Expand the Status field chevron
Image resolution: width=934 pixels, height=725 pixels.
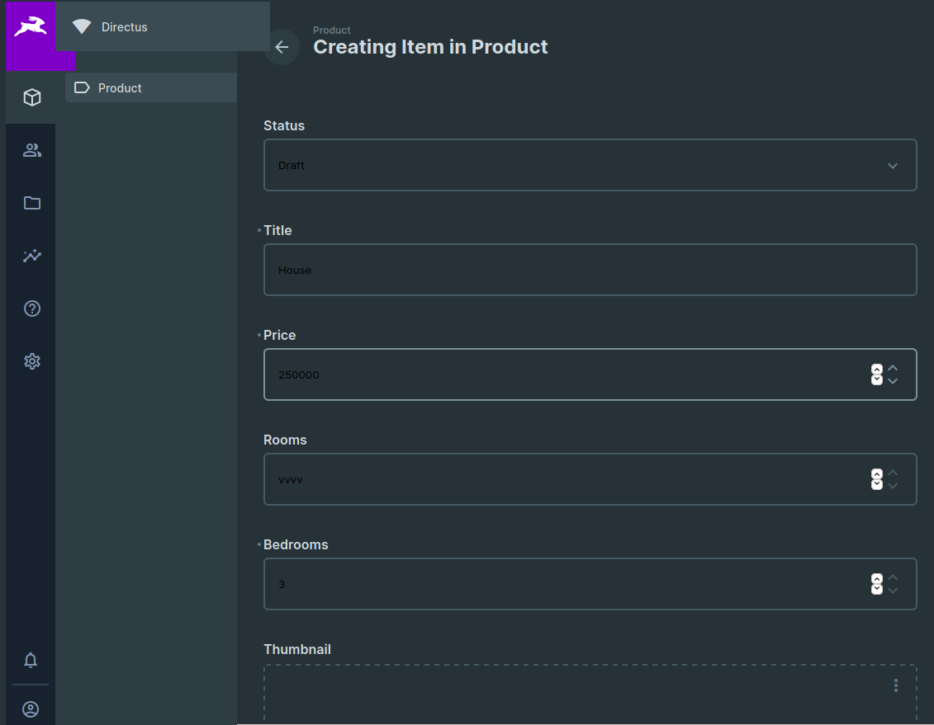892,165
